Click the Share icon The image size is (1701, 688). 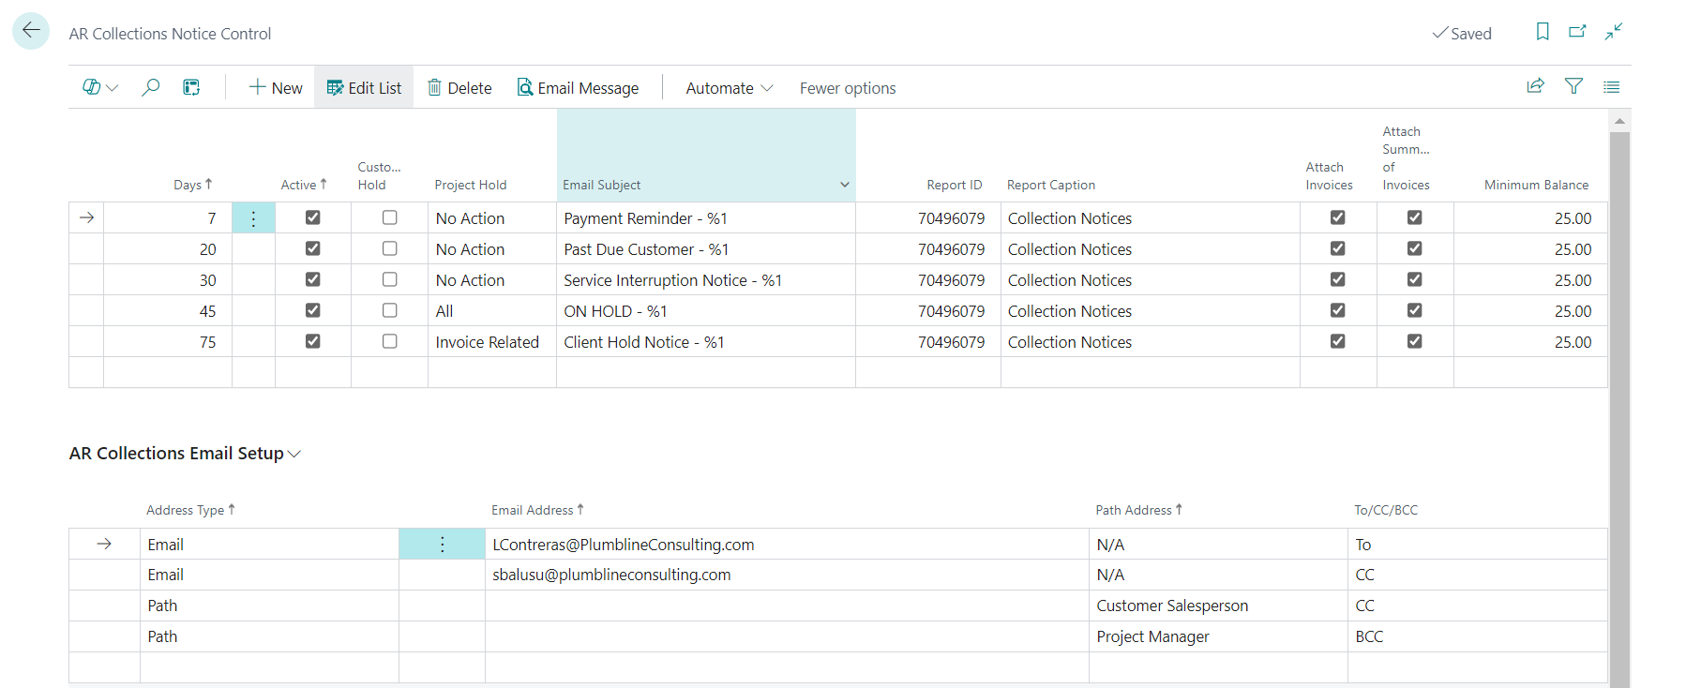tap(1535, 86)
